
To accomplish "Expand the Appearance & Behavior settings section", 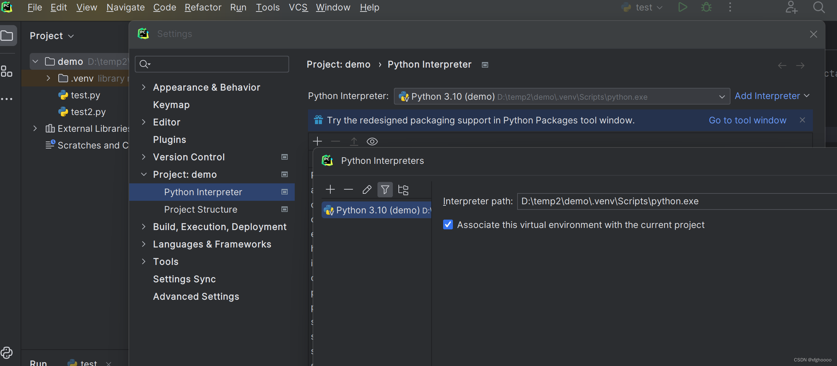I will click(x=144, y=87).
